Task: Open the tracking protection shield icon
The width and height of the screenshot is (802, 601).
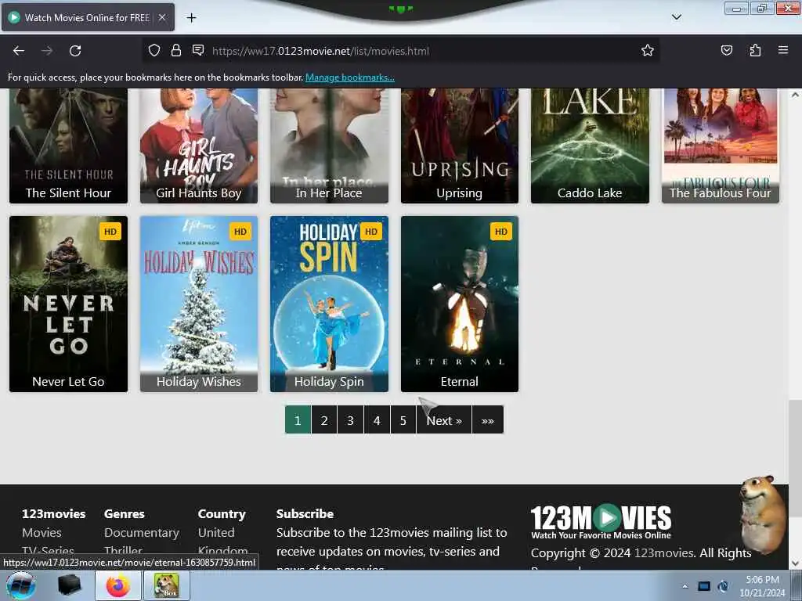Action: pyautogui.click(x=154, y=50)
